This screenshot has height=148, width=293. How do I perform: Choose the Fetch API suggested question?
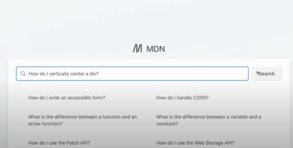[x=59, y=143]
